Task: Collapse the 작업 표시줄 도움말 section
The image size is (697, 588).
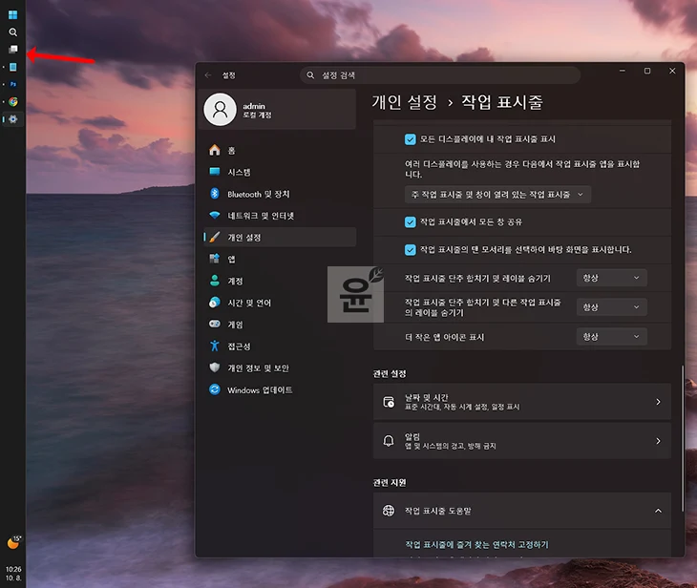Action: point(658,511)
